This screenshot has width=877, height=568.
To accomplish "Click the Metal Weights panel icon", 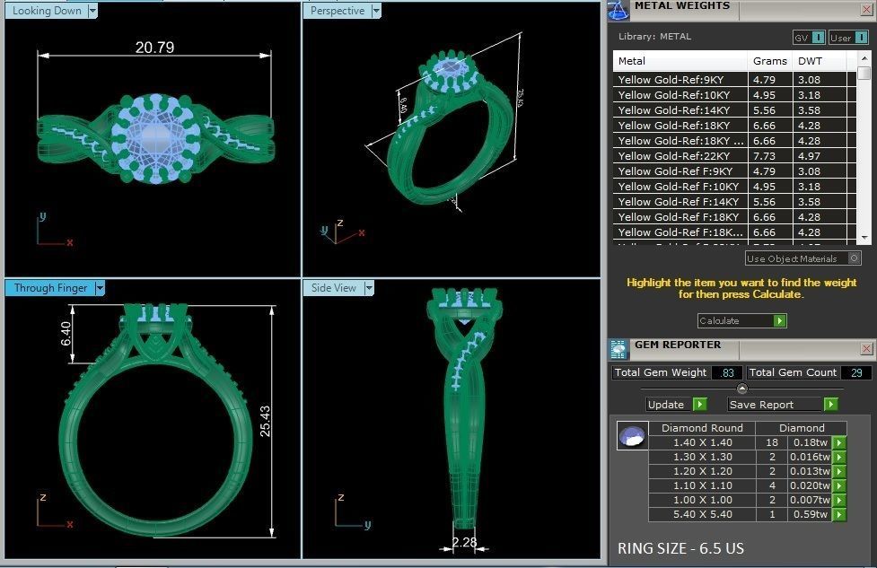I will [618, 11].
